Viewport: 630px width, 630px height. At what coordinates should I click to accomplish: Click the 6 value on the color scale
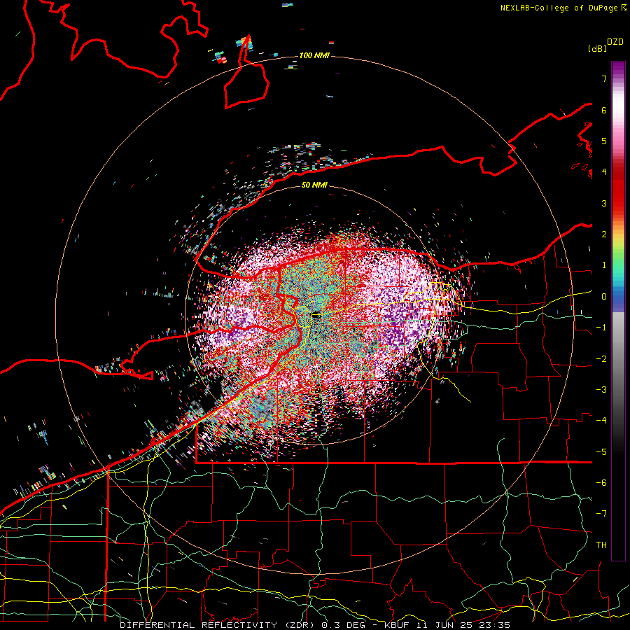tap(604, 110)
